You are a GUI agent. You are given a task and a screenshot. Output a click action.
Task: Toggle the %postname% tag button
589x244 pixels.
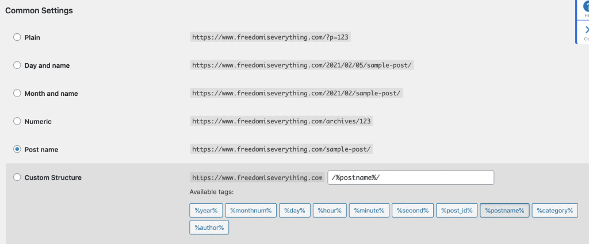504,210
